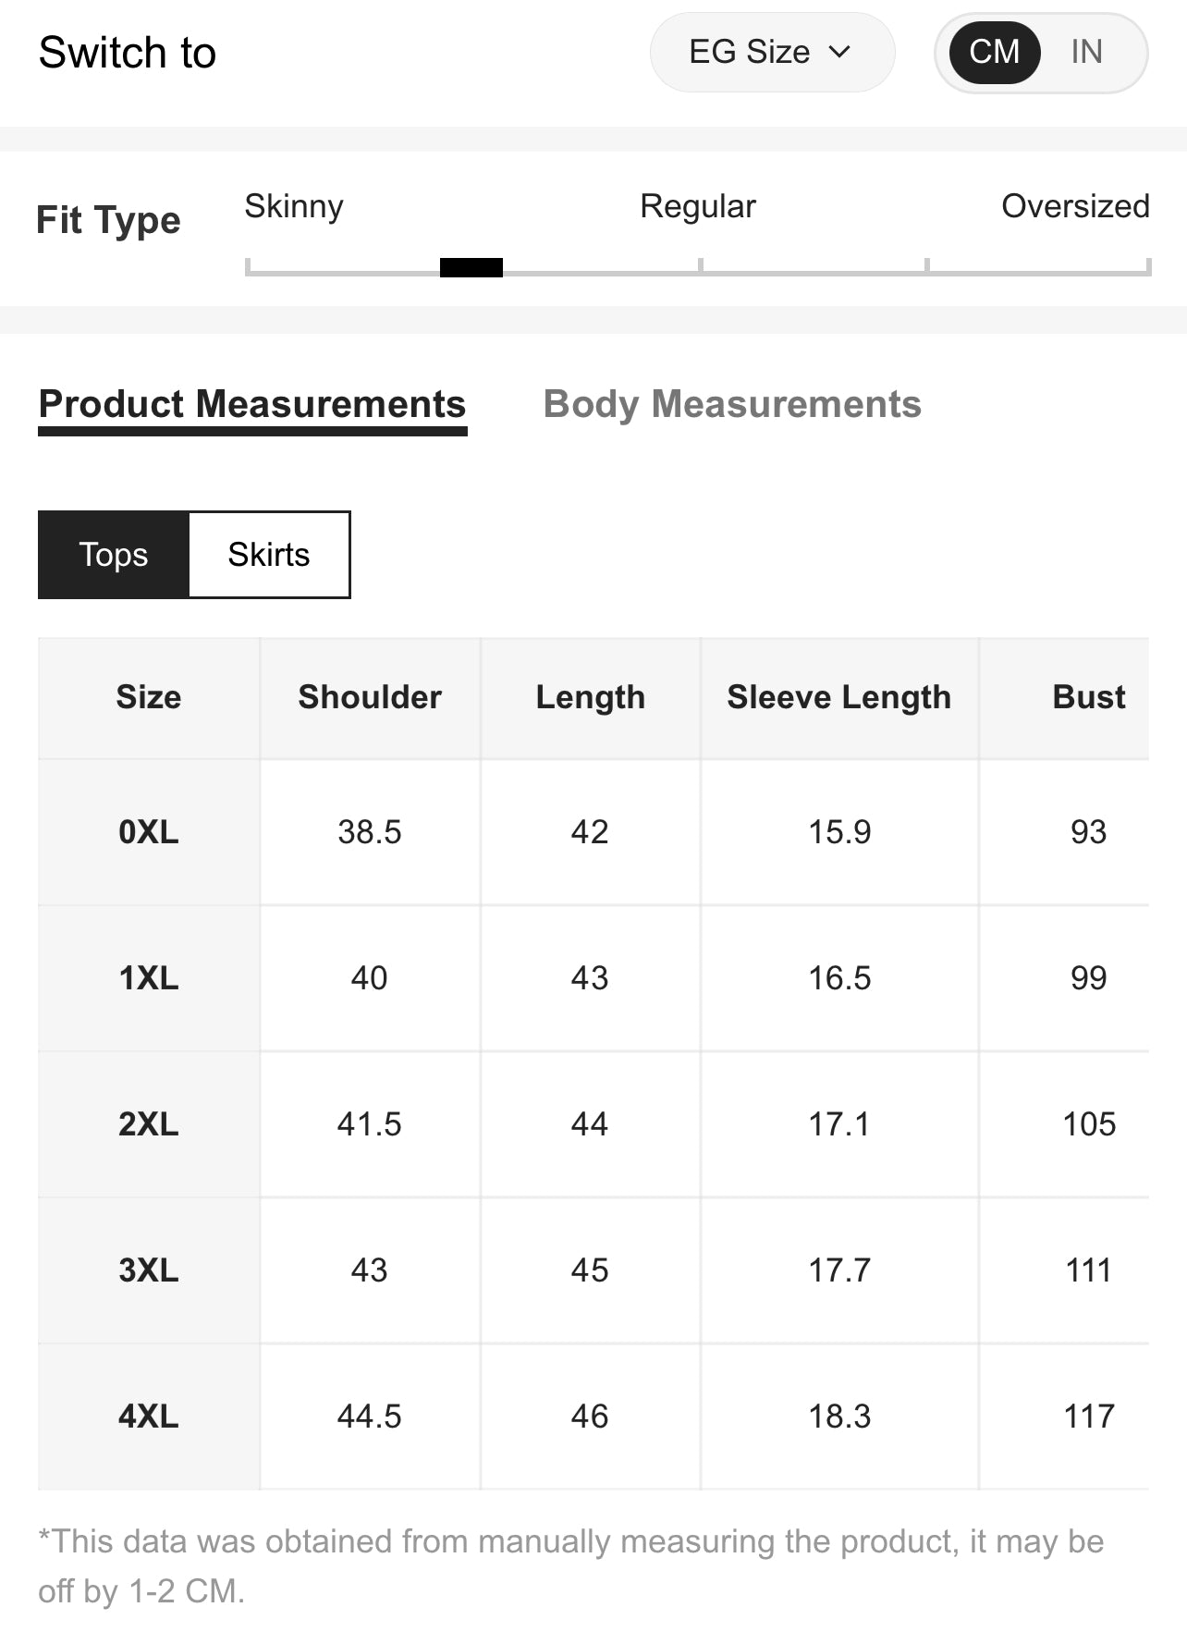Click the Regular fit label
This screenshot has width=1187, height=1644.
pos(697,206)
